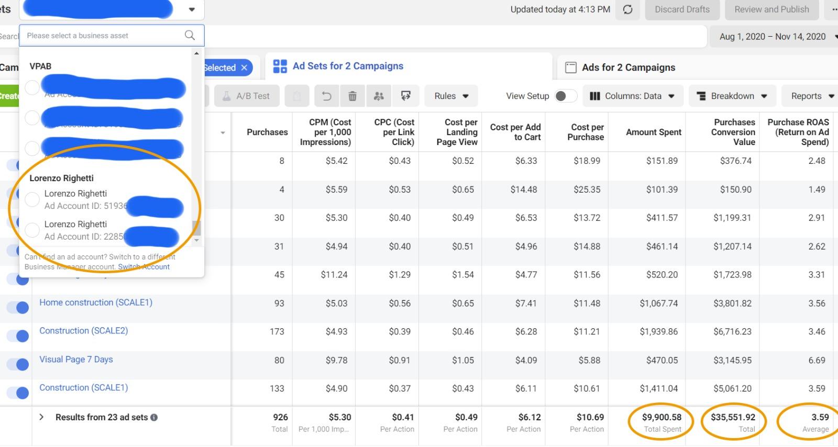Select Lorenzo Righetti account ID starting 5193
Image resolution: width=838 pixels, height=447 pixels.
click(x=32, y=199)
